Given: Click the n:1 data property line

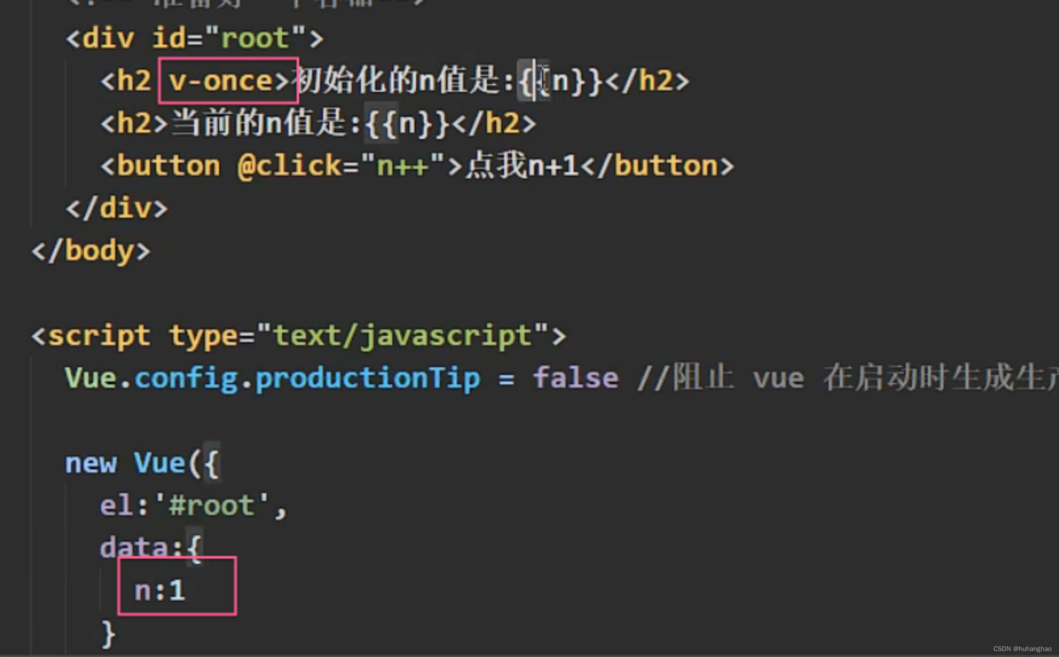Looking at the screenshot, I should point(159,590).
